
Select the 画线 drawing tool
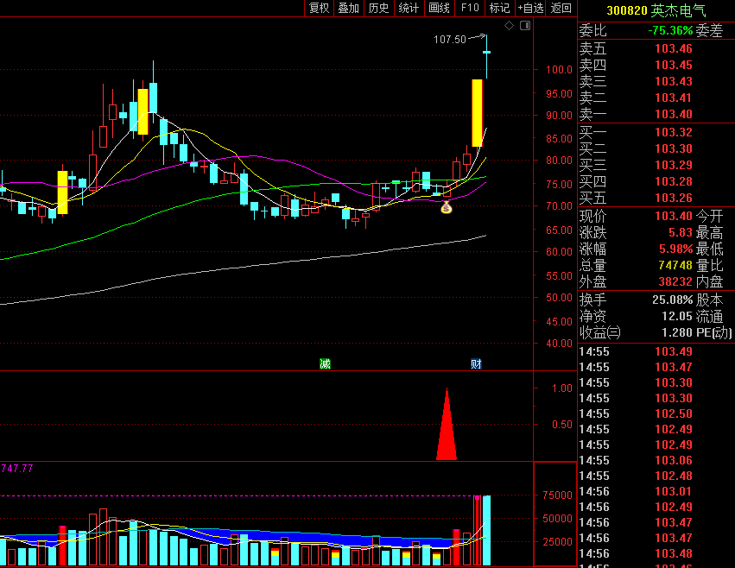pos(440,8)
